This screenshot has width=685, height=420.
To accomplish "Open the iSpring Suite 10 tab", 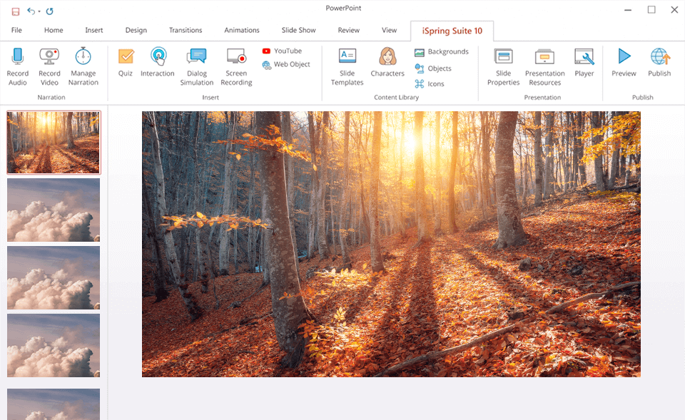I will (x=452, y=30).
